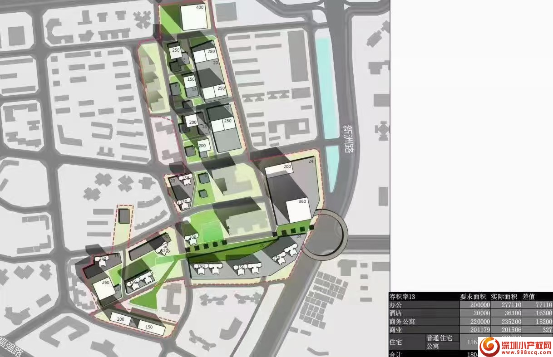The image size is (553, 357).
Task: Click the 220000 required area cell
Action: (x=475, y=321)
